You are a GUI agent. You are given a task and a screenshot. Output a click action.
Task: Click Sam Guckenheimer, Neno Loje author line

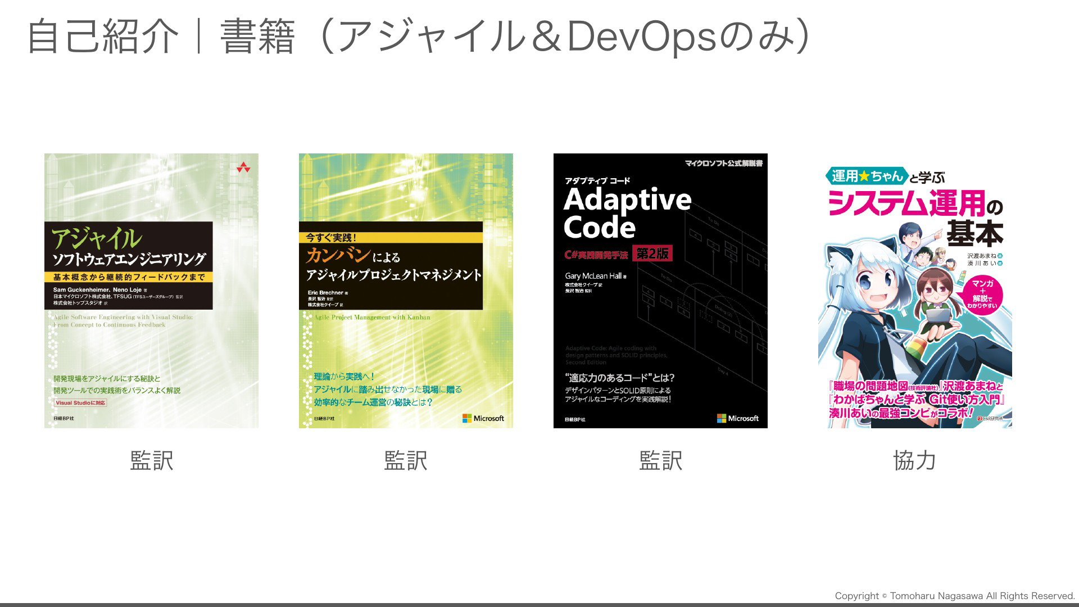97,290
